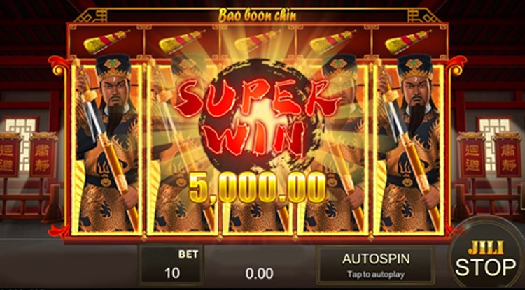Viewport: 525px width, 290px height.
Task: Click the fourth reel's Bao character
Action: (x=335, y=144)
